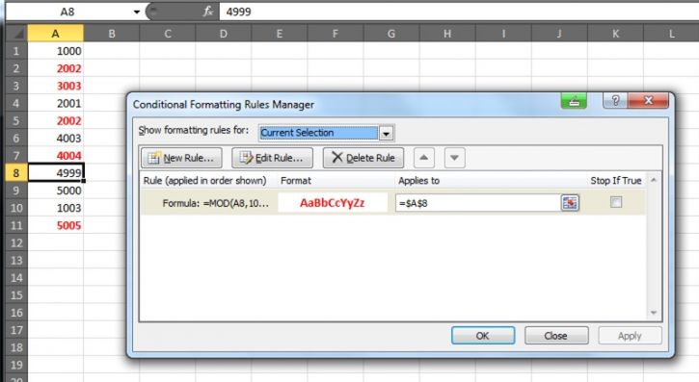The width and height of the screenshot is (699, 382).
Task: Select row 15 header
Action: click(16, 294)
